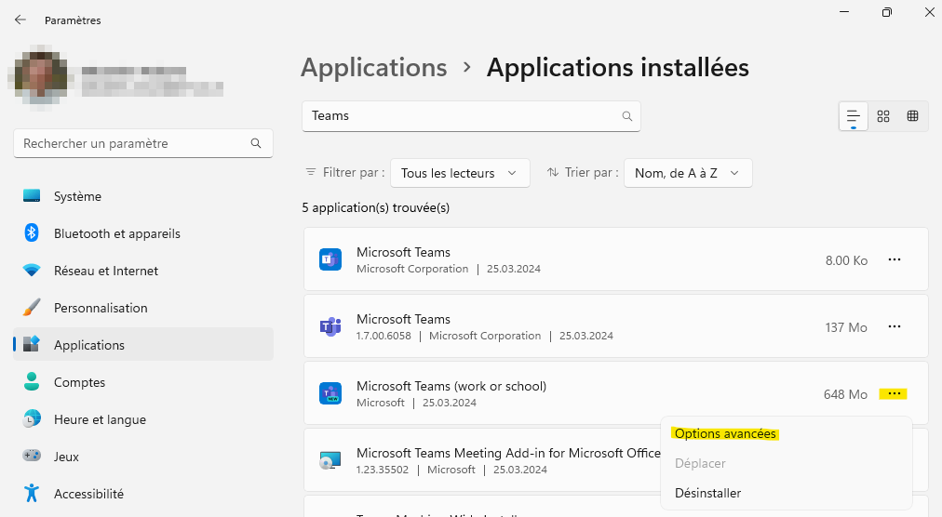Open Accessibilité settings category

click(143, 494)
